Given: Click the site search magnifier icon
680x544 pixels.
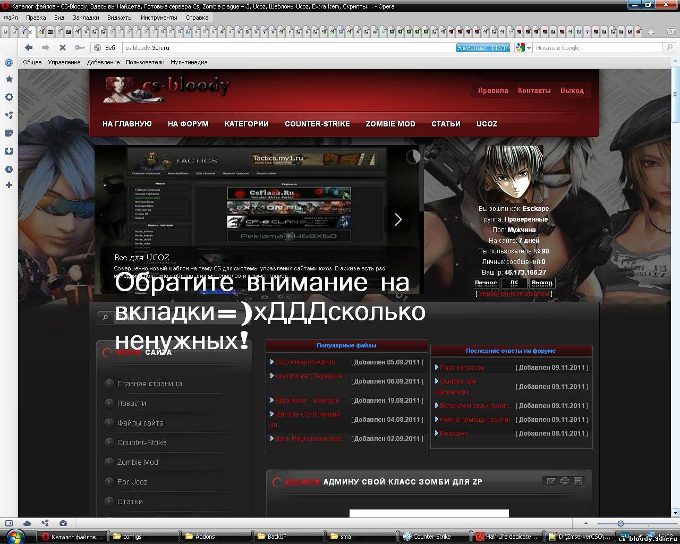Looking at the screenshot, I should pyautogui.click(x=105, y=318).
